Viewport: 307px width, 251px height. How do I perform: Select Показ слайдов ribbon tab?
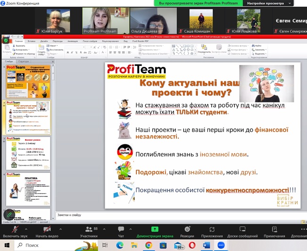90,41
